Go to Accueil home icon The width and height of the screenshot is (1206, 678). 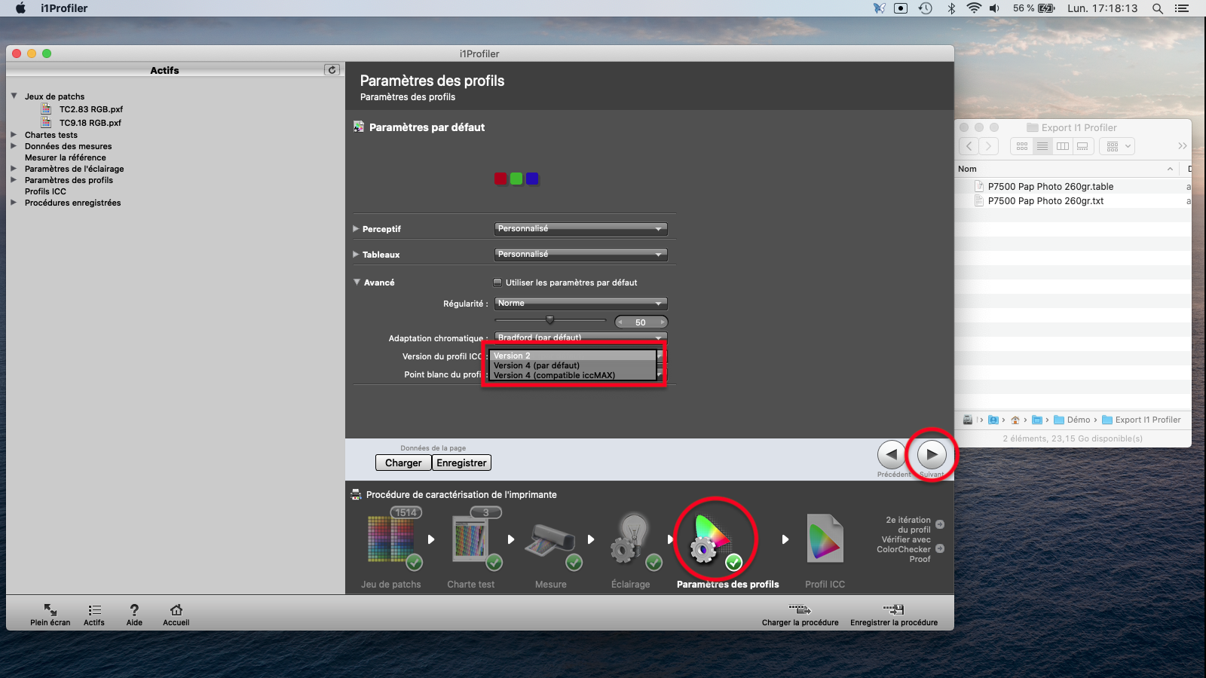tap(176, 609)
